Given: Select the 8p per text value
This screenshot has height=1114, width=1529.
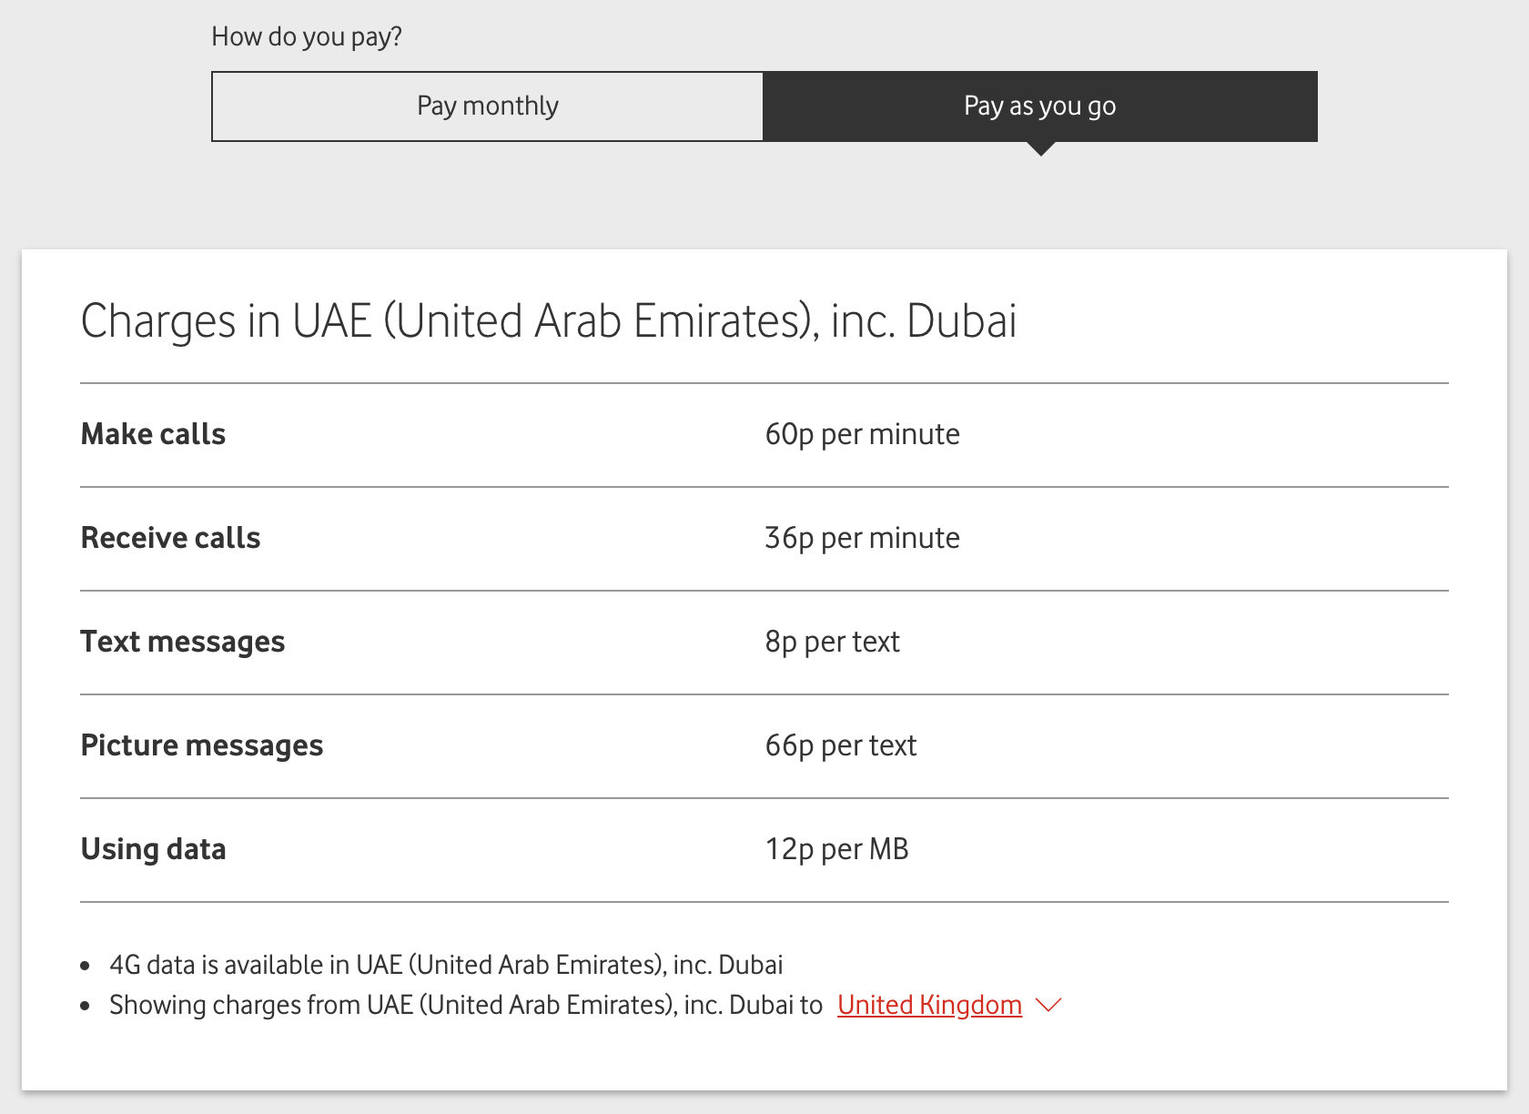Looking at the screenshot, I should pyautogui.click(x=831, y=642).
